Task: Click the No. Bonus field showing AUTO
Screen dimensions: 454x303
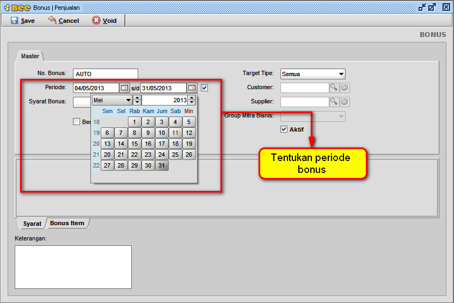Action: 106,74
